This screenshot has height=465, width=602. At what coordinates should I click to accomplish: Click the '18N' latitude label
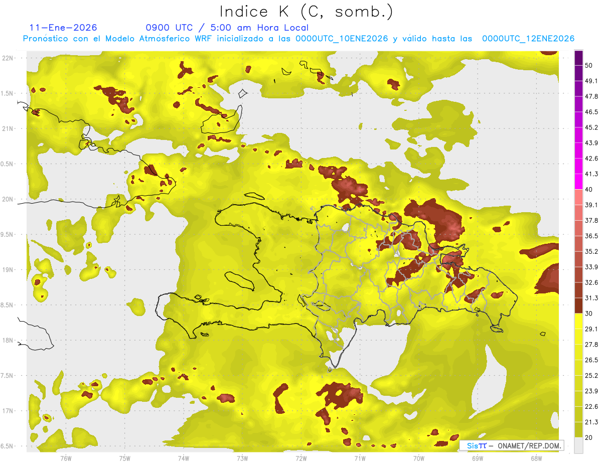click(x=8, y=340)
